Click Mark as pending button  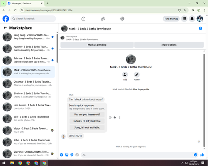click(97, 45)
